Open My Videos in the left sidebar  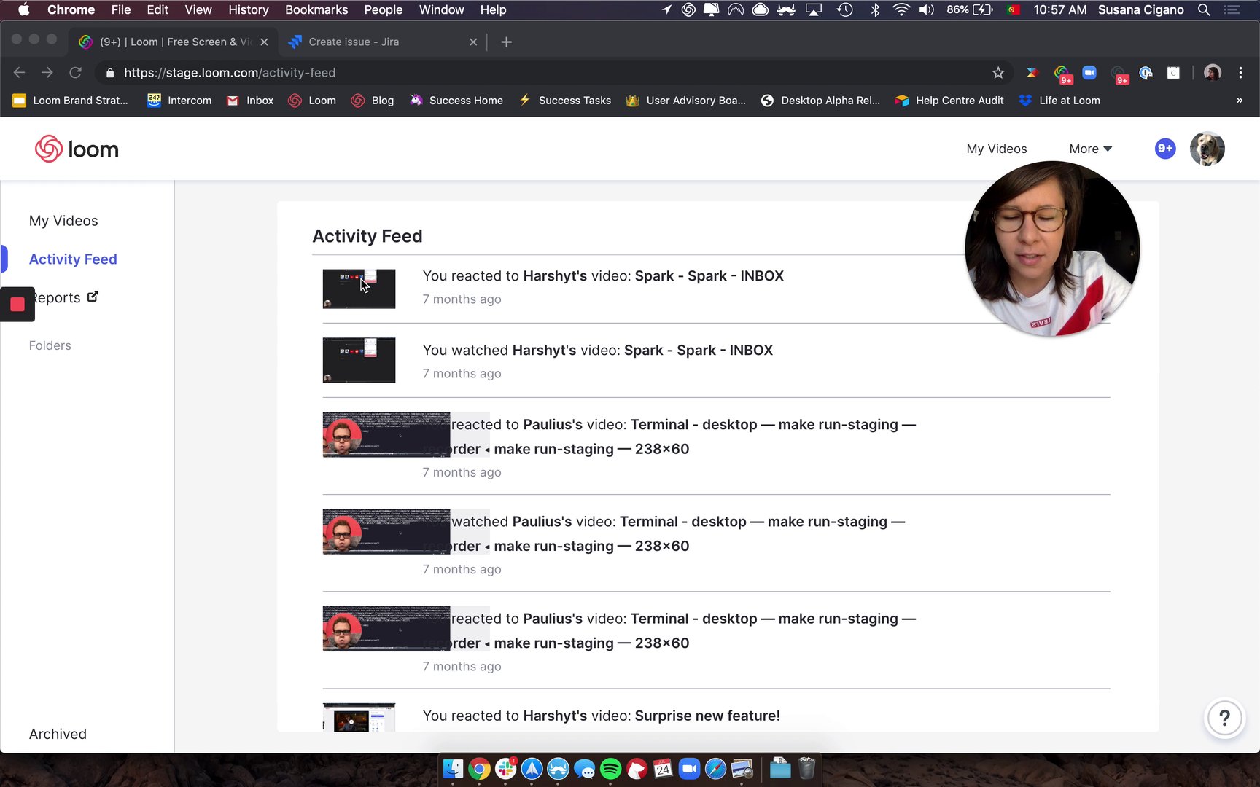click(x=63, y=221)
